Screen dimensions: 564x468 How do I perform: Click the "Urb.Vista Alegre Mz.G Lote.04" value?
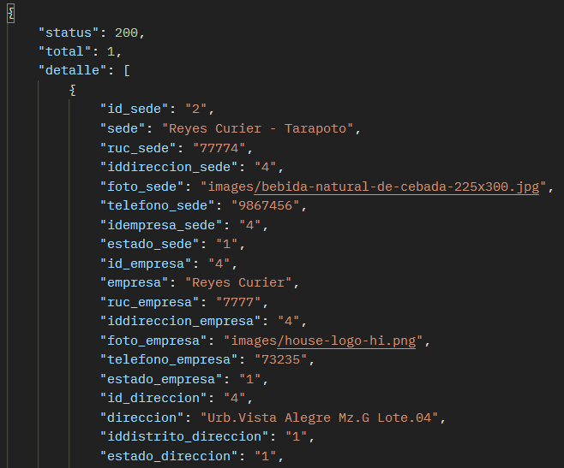pos(319,418)
